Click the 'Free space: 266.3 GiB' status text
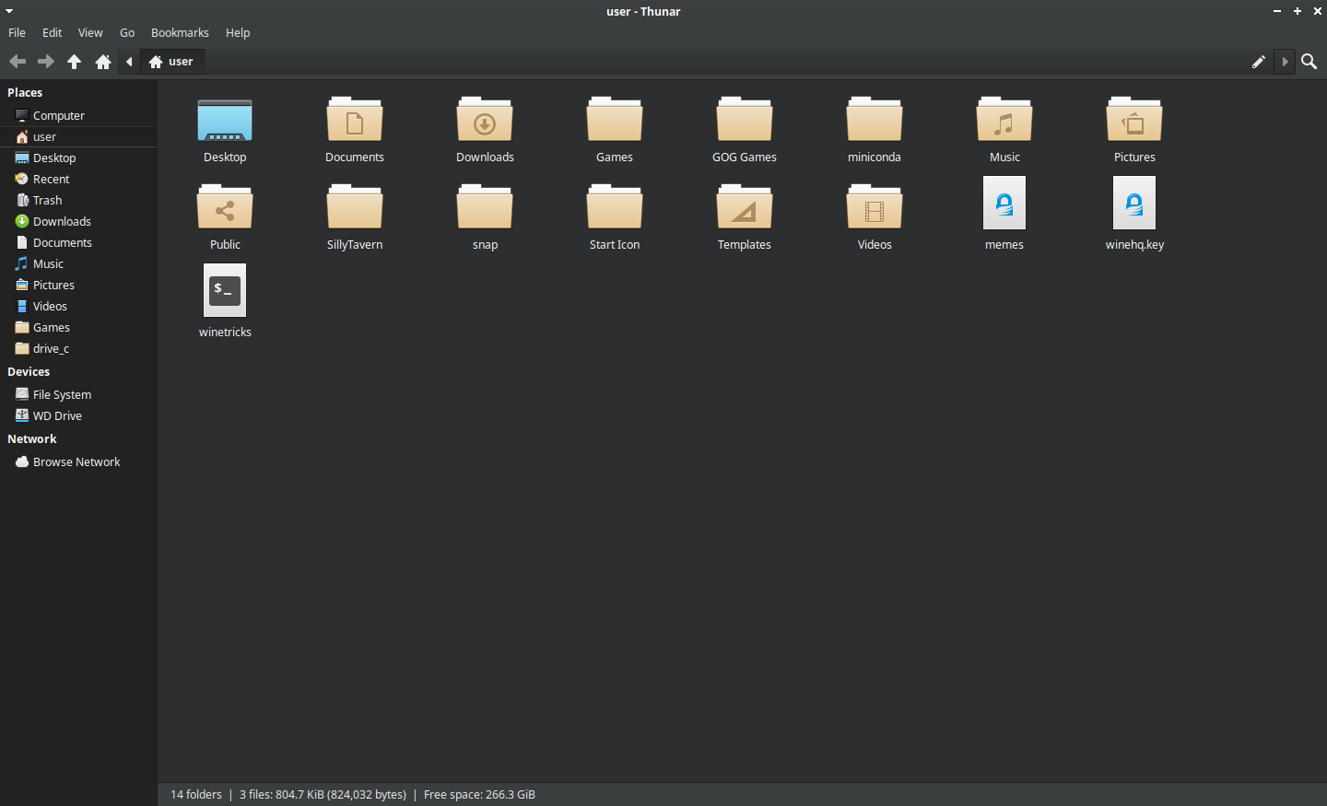 (x=479, y=795)
